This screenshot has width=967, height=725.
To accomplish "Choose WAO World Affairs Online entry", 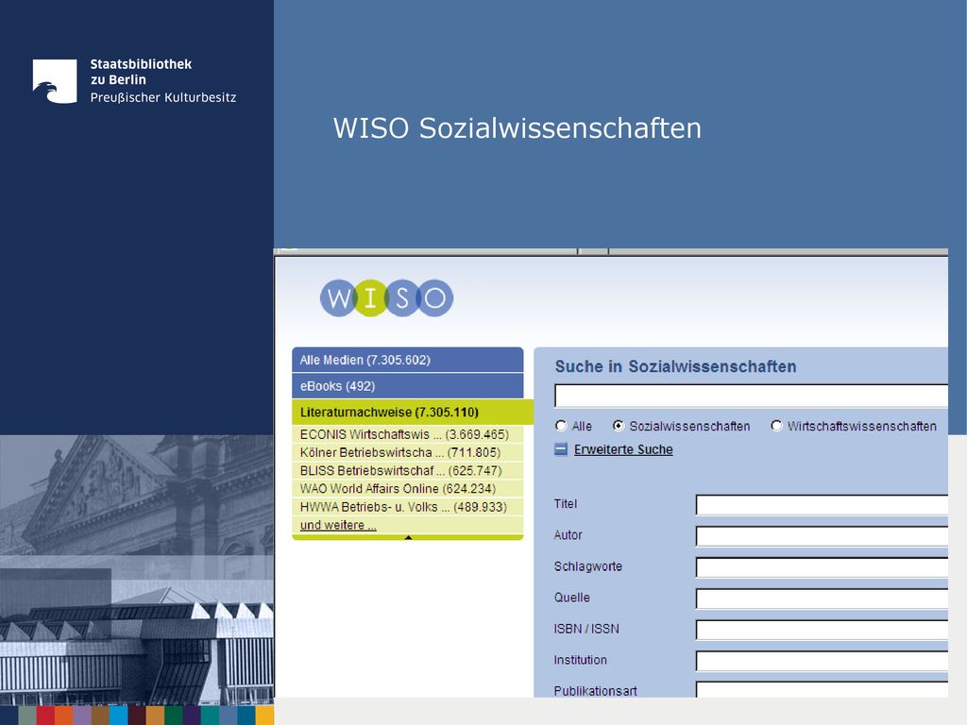I will (x=408, y=489).
